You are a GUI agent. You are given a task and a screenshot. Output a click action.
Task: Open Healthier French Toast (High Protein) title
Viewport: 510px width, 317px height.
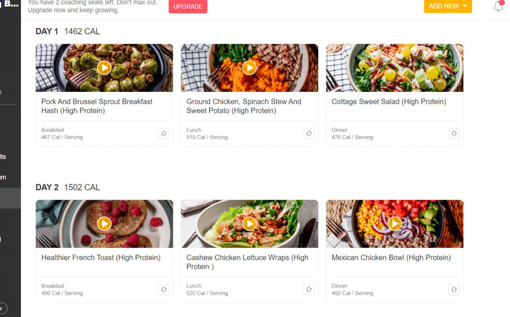tap(101, 258)
